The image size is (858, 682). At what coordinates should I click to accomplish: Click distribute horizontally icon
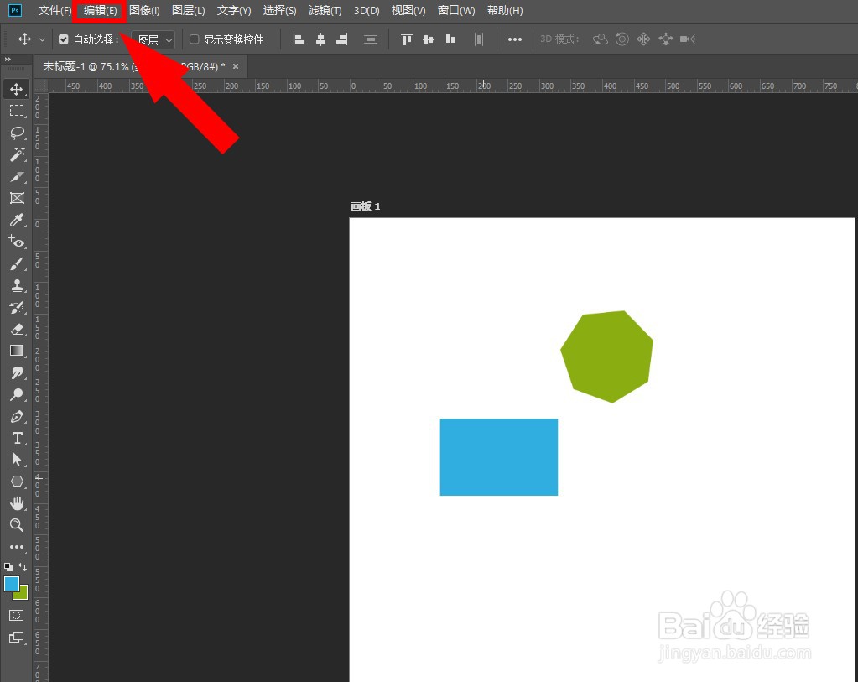point(479,39)
